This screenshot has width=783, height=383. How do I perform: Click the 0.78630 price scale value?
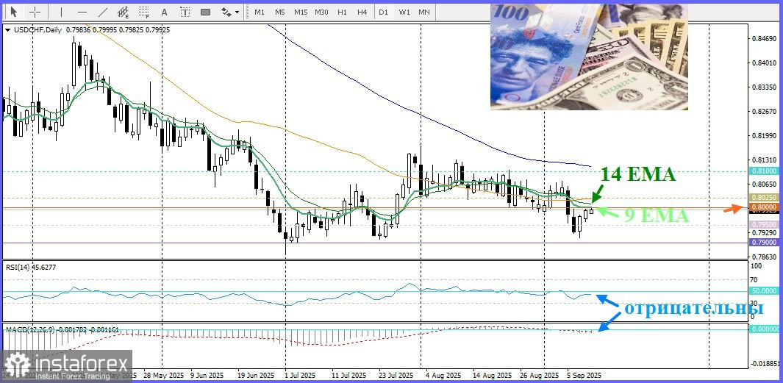click(x=764, y=257)
